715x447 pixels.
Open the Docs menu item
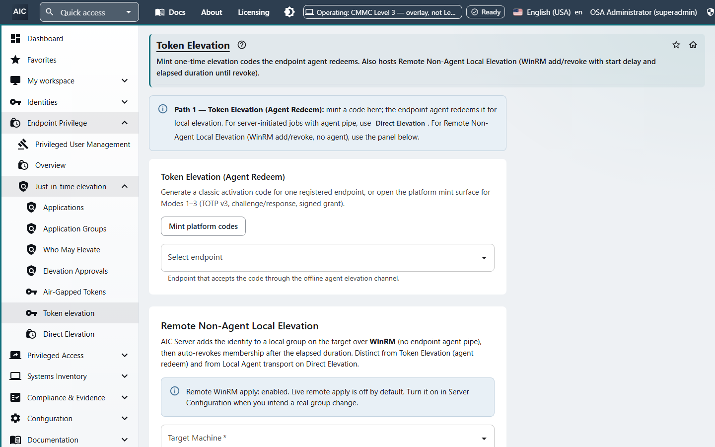(x=170, y=12)
